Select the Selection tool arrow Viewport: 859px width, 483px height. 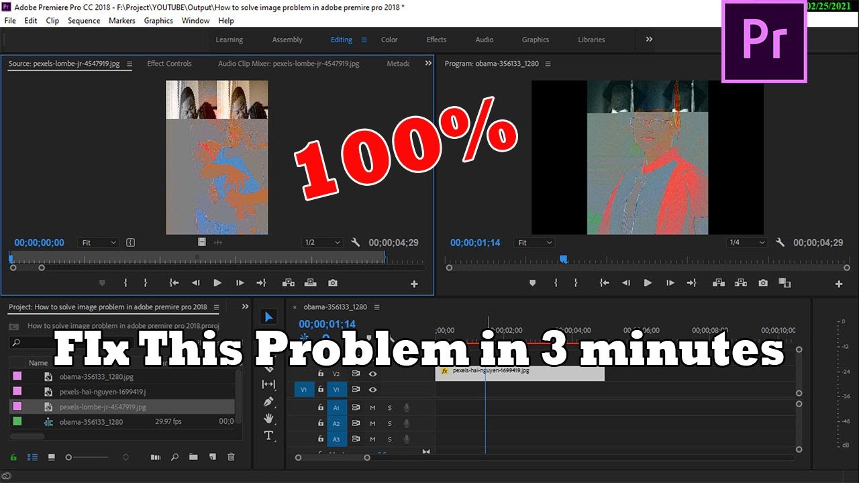click(268, 317)
